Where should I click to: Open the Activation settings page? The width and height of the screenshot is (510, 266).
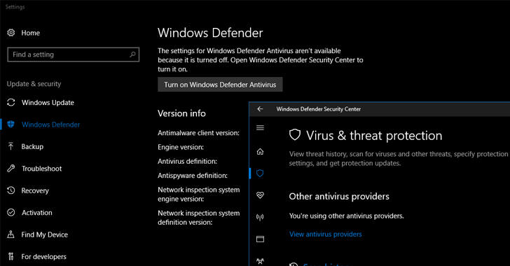pyautogui.click(x=36, y=213)
